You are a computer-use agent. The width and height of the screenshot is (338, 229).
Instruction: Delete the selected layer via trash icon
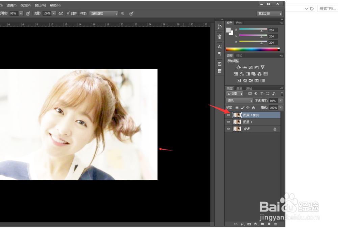(275, 224)
